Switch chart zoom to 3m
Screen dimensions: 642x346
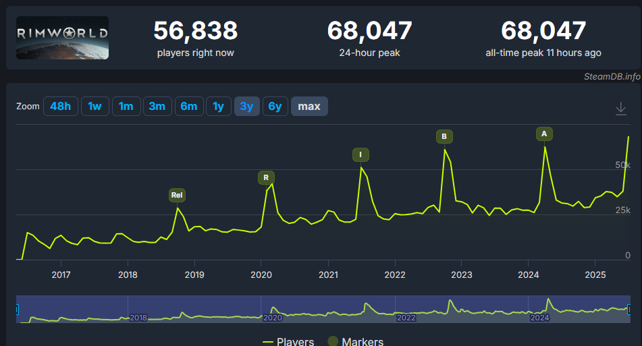point(157,107)
